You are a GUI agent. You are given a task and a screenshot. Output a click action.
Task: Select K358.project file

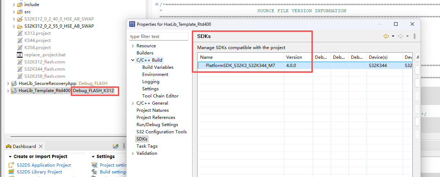click(37, 48)
